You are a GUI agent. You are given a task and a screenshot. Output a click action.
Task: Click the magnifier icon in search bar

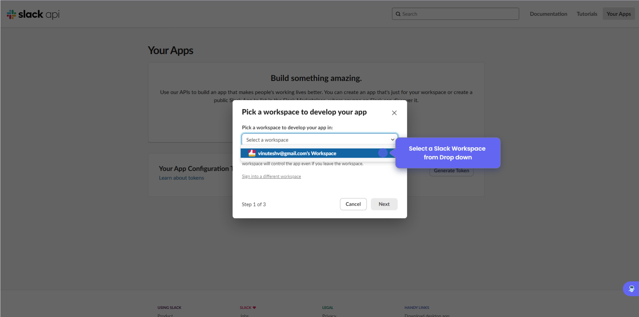(398, 14)
